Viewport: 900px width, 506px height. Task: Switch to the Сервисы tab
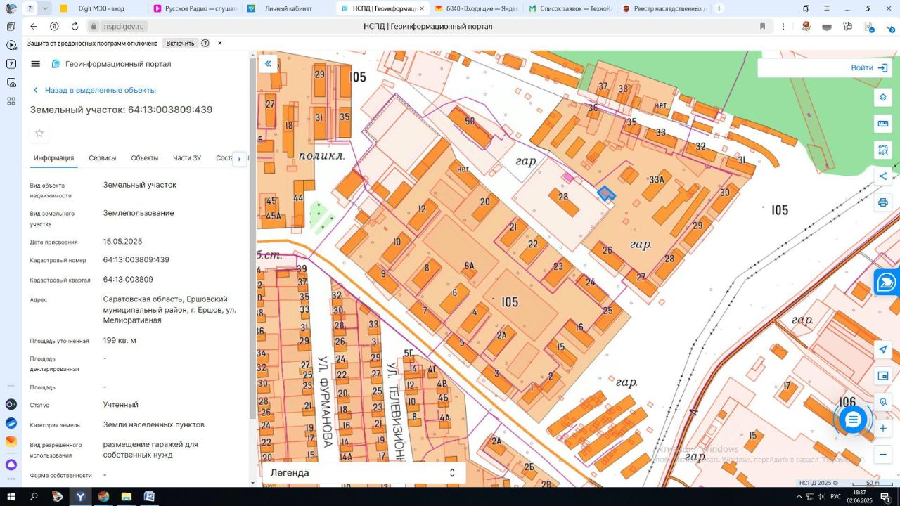(103, 158)
